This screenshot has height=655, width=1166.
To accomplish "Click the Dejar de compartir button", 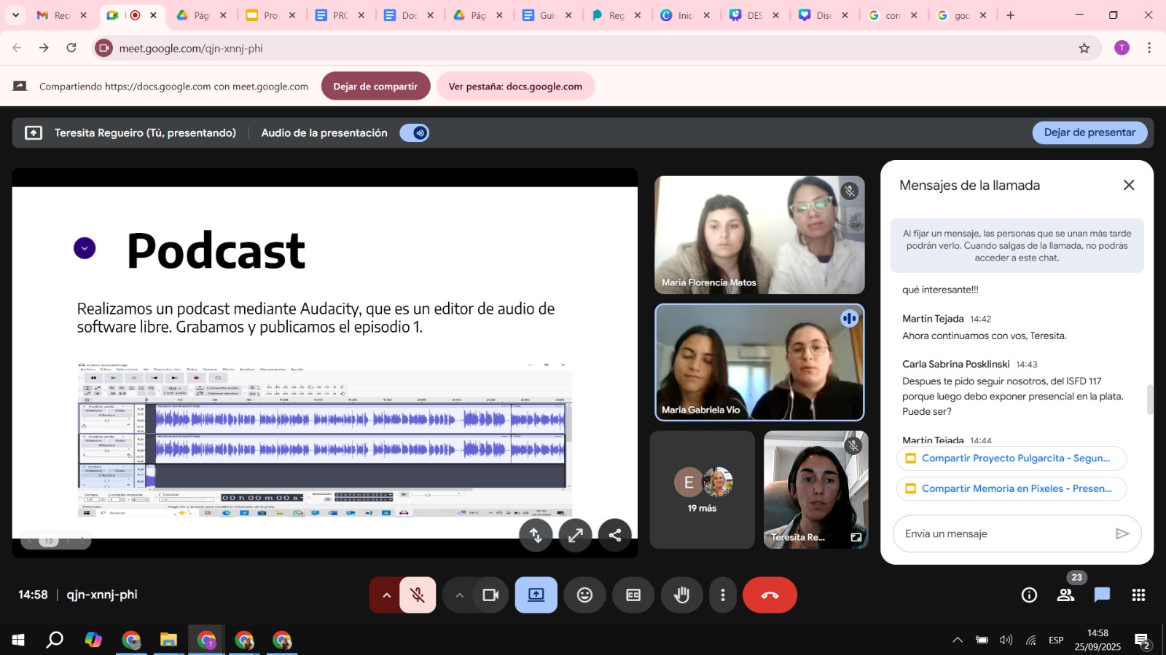I will click(375, 87).
